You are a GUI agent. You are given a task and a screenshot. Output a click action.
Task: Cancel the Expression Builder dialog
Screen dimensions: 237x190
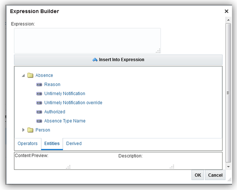point(215,175)
